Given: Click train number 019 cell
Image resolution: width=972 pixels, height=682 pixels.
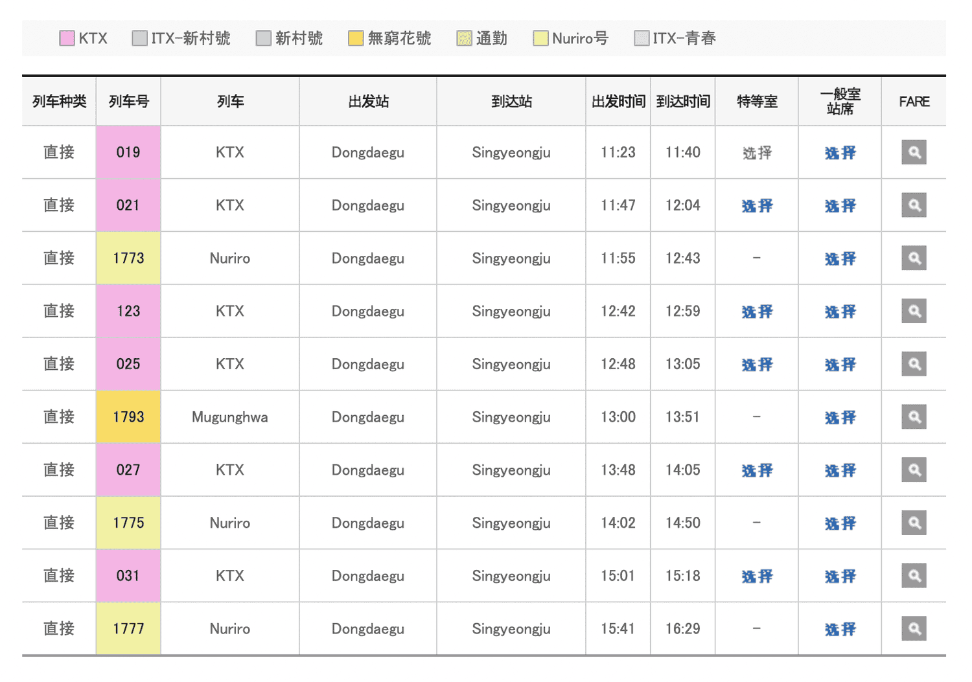Looking at the screenshot, I should coord(128,152).
